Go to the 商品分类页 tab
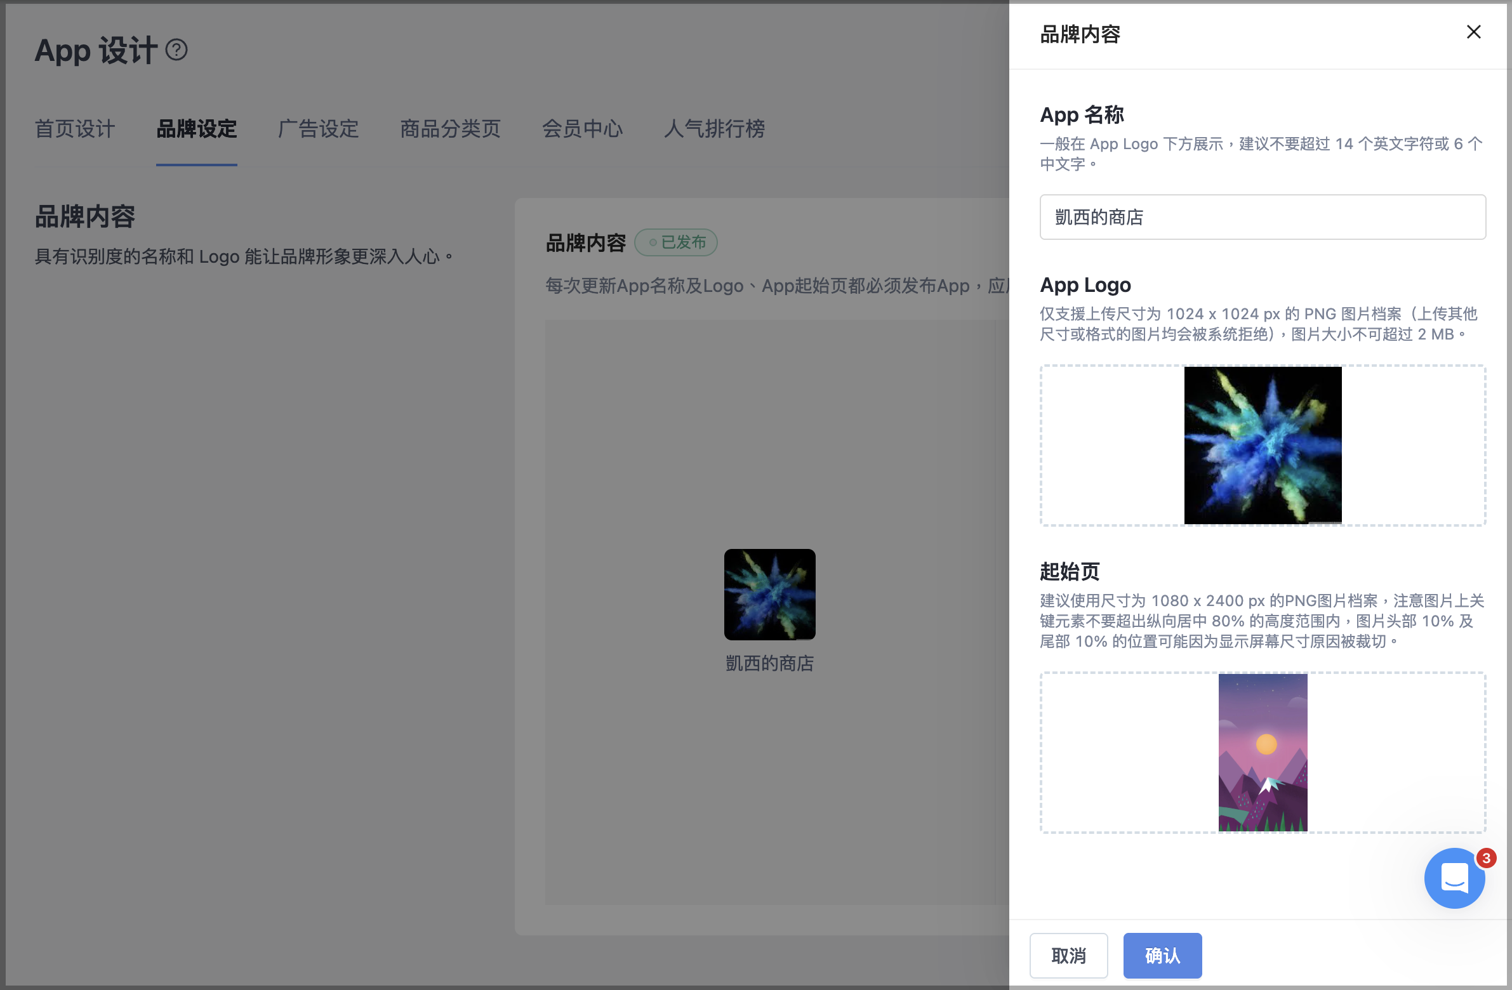The height and width of the screenshot is (990, 1512). click(450, 129)
